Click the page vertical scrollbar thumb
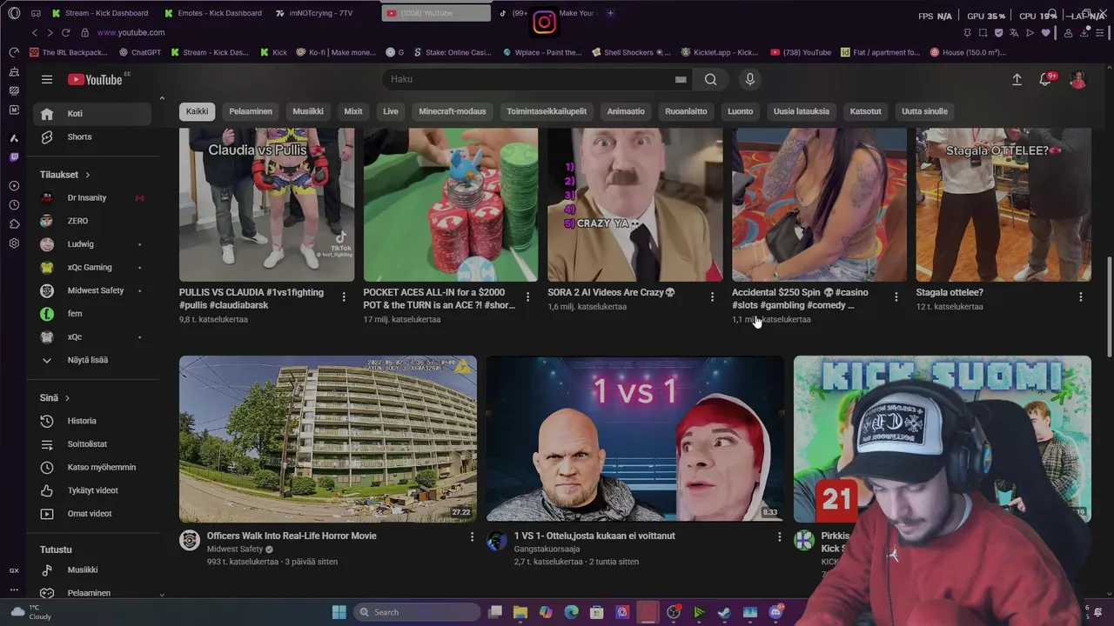This screenshot has width=1114, height=626. tap(1109, 306)
